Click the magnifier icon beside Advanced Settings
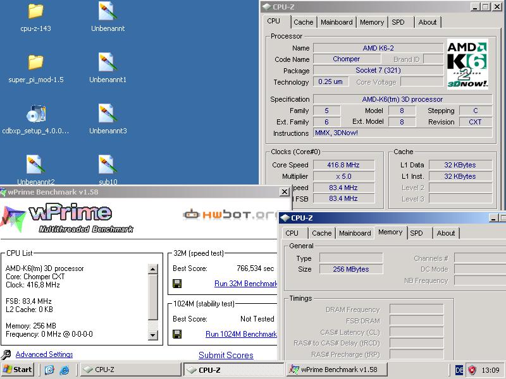506x379 pixels. [x=6, y=354]
